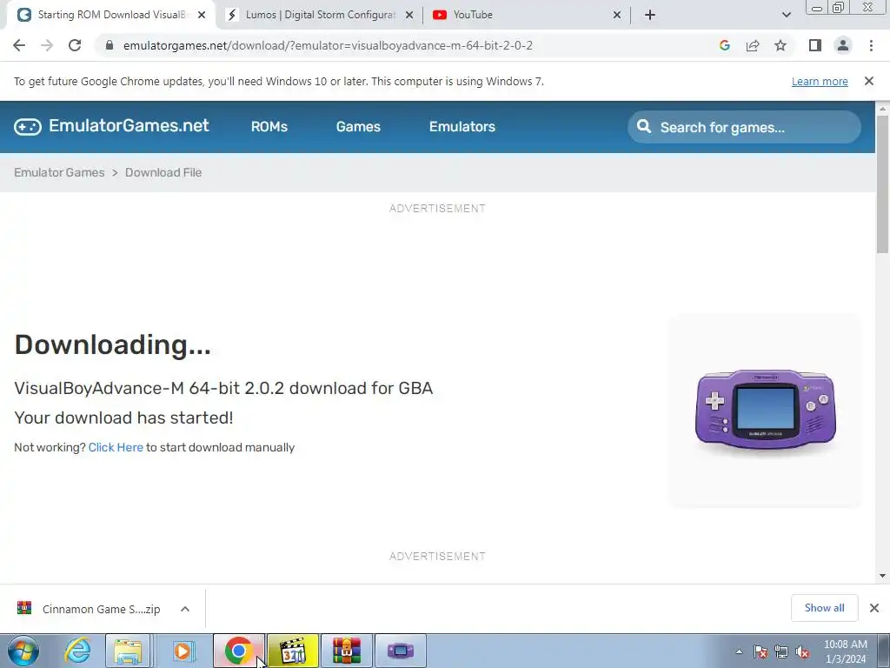This screenshot has width=890, height=668.
Task: Click the scrollbar down arrow
Action: click(883, 576)
